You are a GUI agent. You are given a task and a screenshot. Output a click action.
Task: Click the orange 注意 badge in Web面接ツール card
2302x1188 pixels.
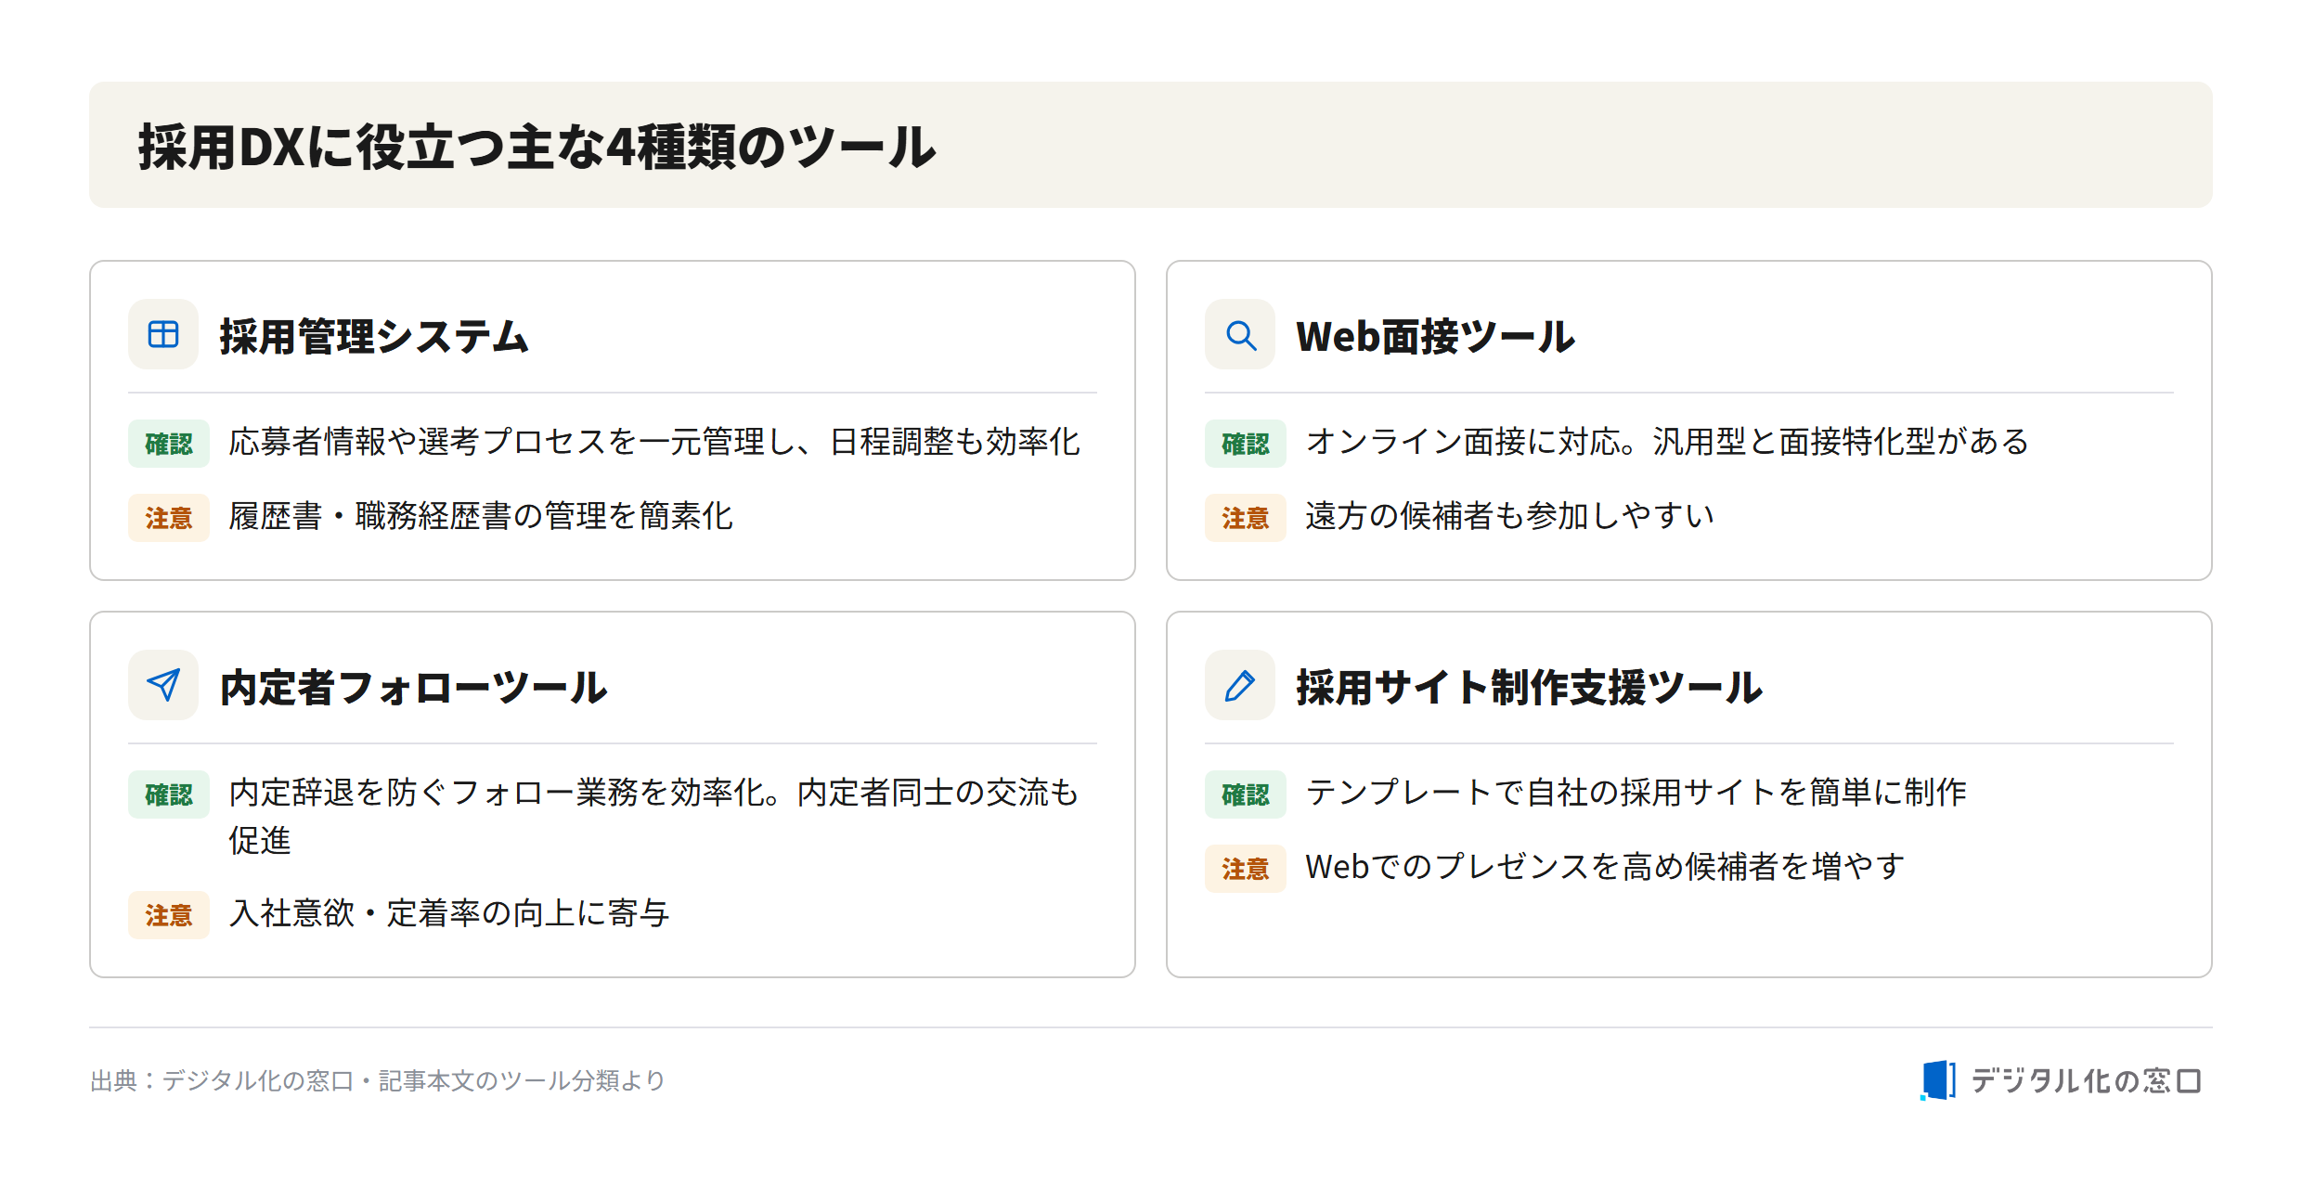tap(1246, 518)
